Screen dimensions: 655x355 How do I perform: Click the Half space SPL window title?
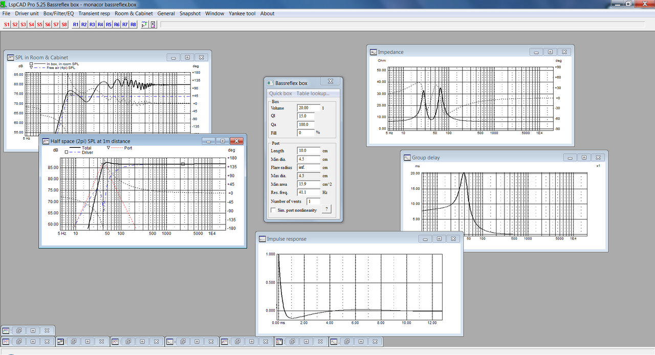tap(91, 141)
